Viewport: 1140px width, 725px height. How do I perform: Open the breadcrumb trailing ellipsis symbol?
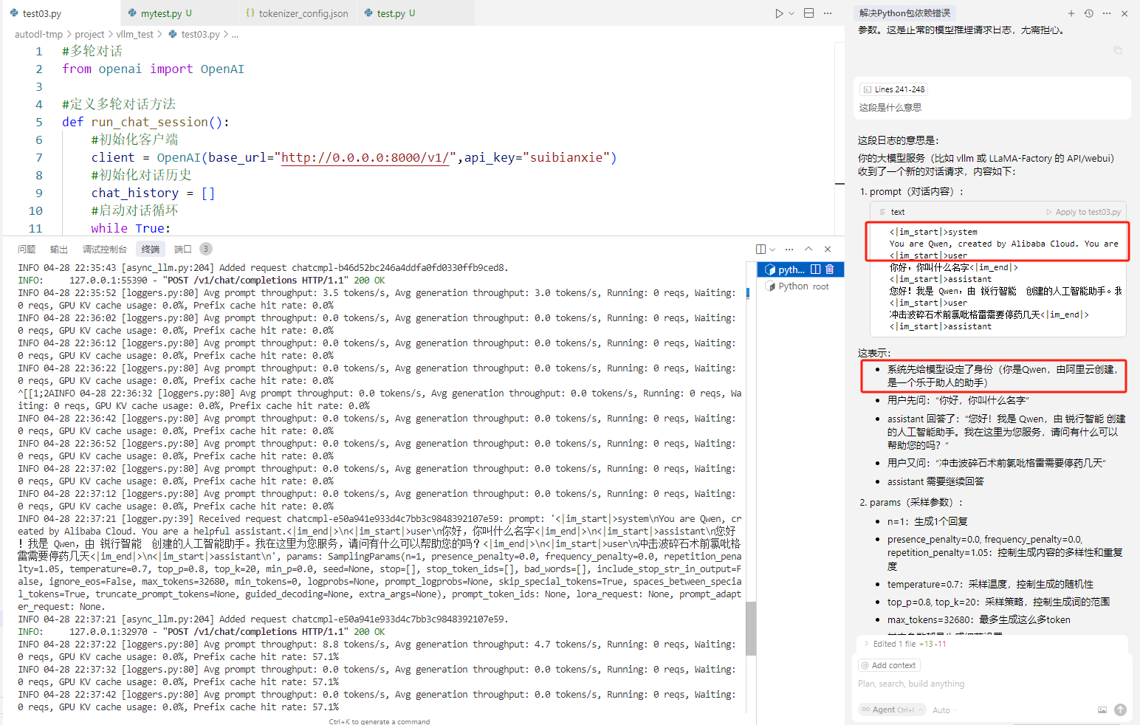point(235,34)
